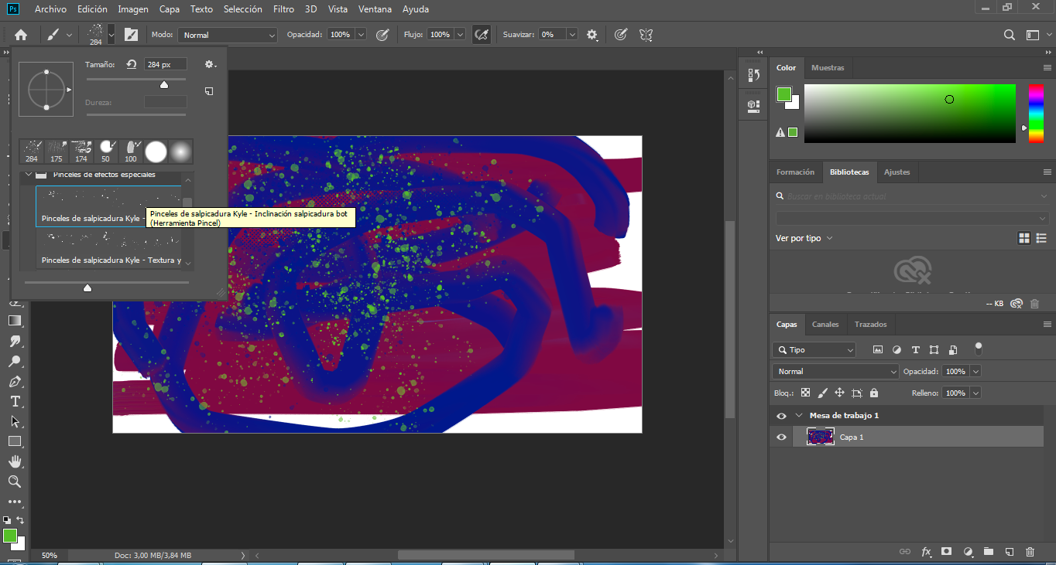The height and width of the screenshot is (565, 1056).
Task: Select the Pen tool in toolbar
Action: tap(15, 381)
